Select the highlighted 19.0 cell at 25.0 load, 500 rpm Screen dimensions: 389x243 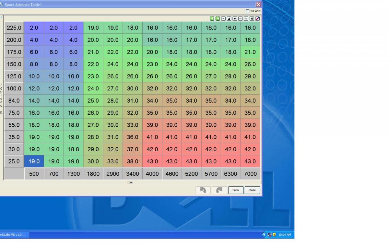(34, 161)
